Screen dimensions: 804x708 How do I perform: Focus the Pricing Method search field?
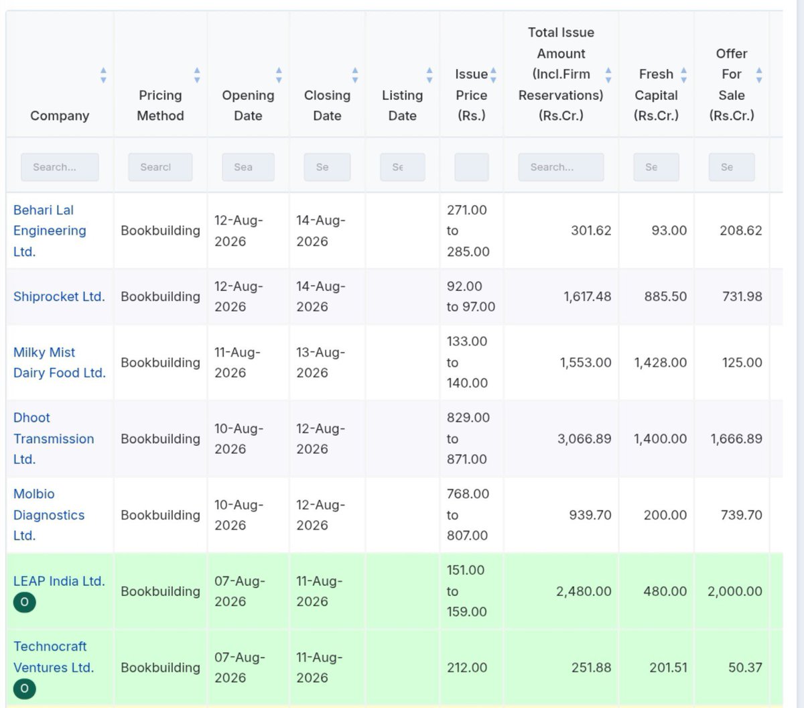pyautogui.click(x=160, y=167)
